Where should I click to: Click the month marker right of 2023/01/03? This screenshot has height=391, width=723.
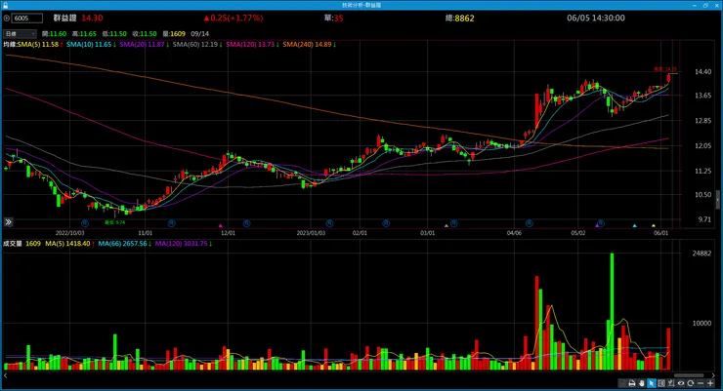(329, 223)
